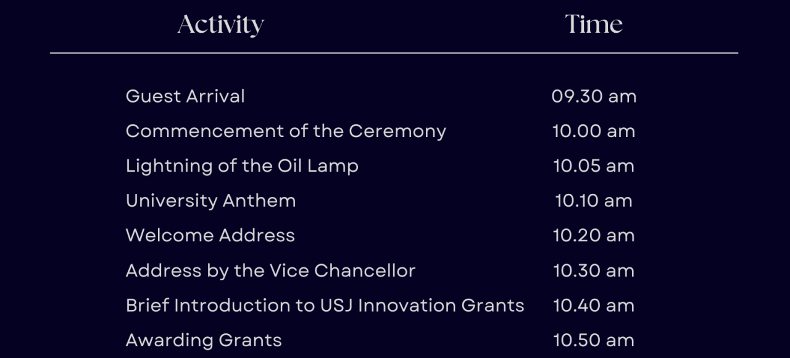The width and height of the screenshot is (790, 358).
Task: Click the "Time" column header
Action: [x=594, y=25]
